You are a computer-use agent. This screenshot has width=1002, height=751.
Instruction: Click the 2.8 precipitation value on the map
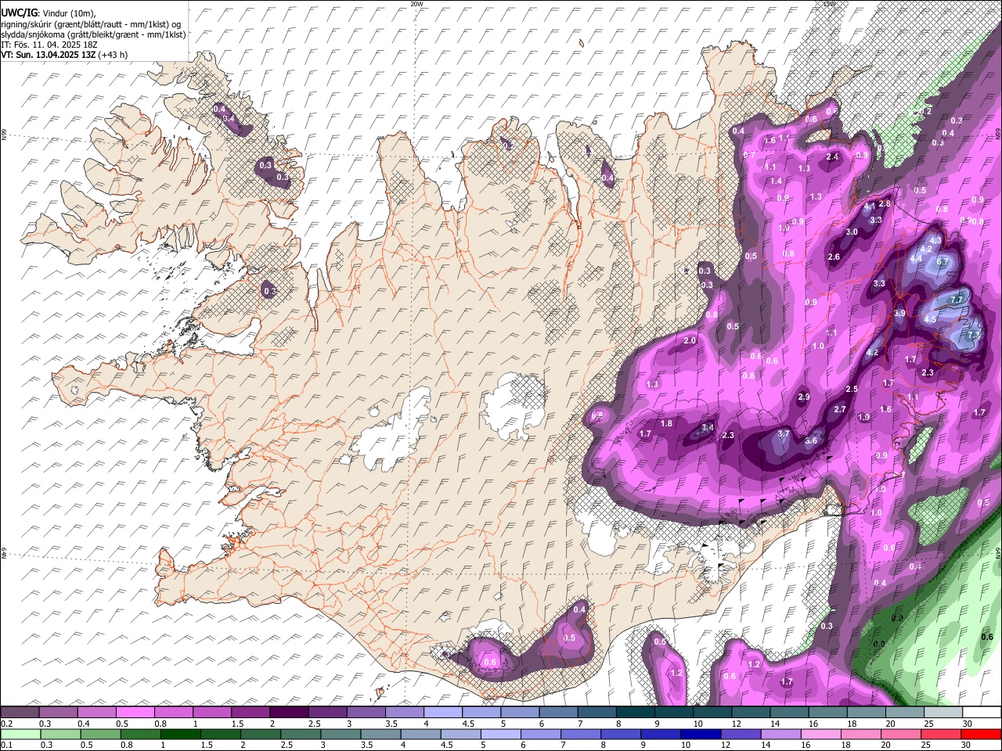[x=885, y=203]
